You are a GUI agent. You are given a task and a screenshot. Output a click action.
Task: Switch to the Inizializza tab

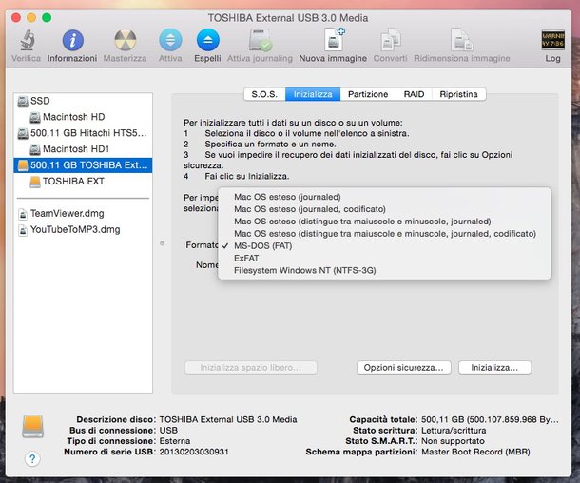[x=313, y=94]
